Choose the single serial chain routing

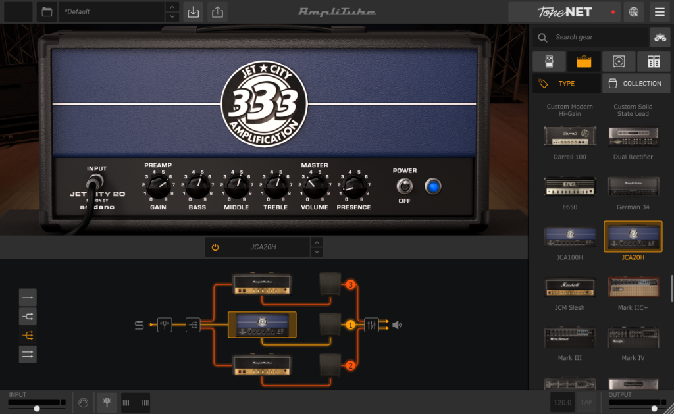click(x=28, y=298)
